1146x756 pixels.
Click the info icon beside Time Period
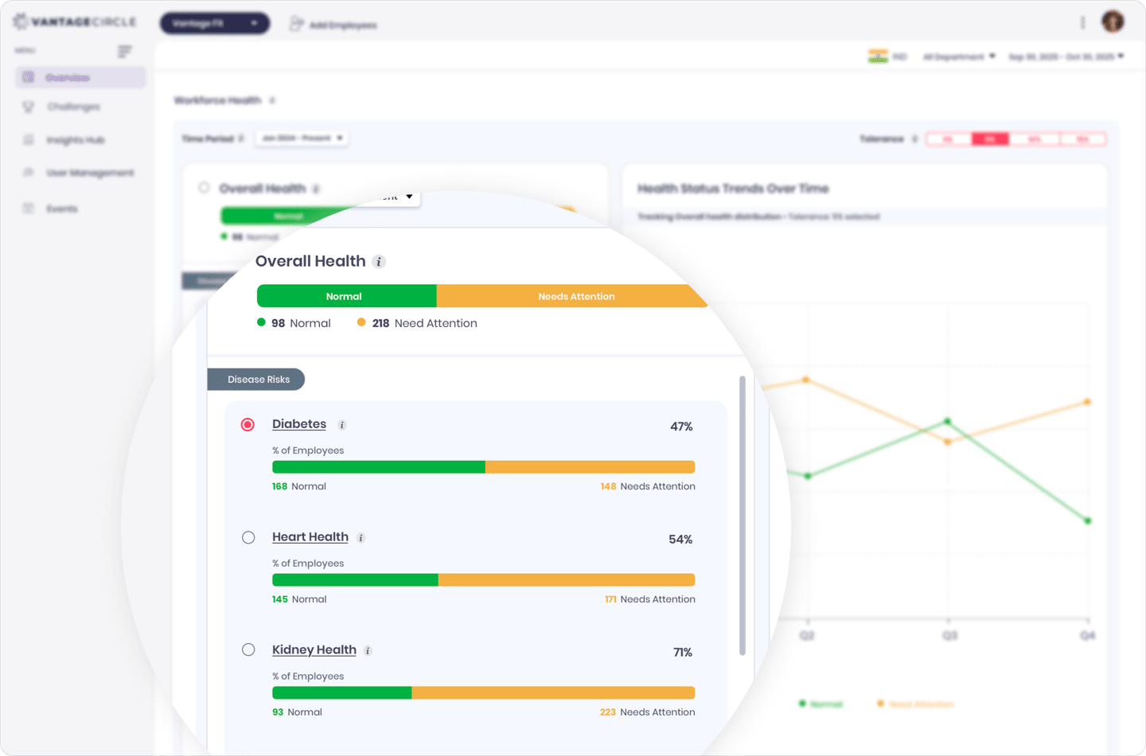pyautogui.click(x=241, y=138)
